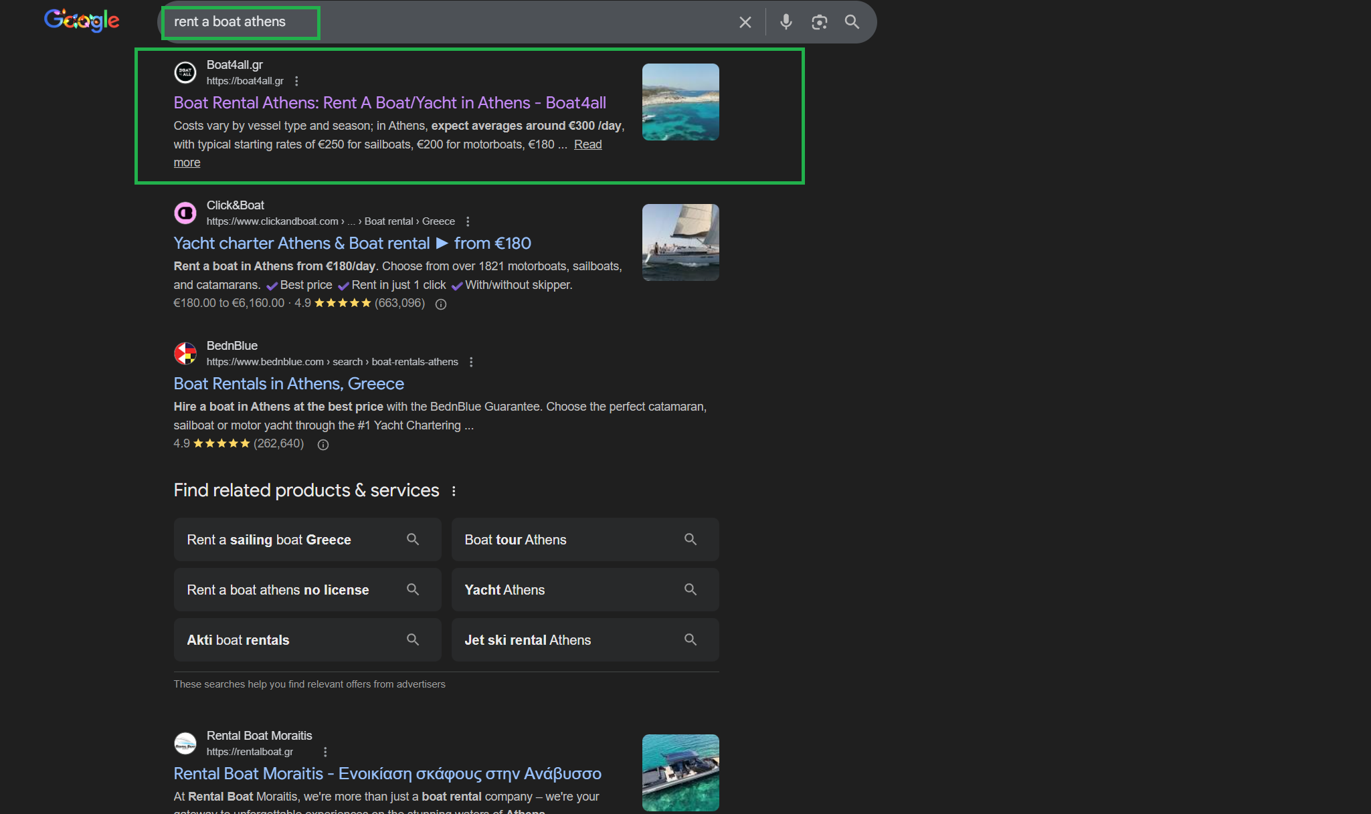This screenshot has height=814, width=1371.
Task: Click the Read more link in Boat4all snippet
Action: click(587, 144)
